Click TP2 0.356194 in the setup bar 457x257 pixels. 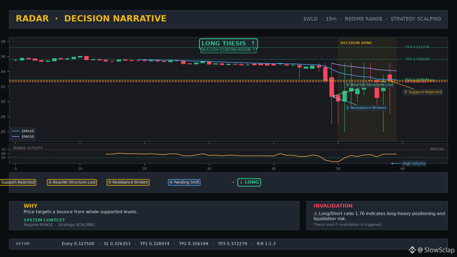tap(194, 244)
